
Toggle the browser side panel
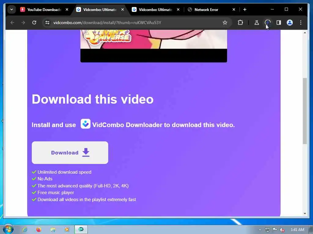tap(279, 23)
